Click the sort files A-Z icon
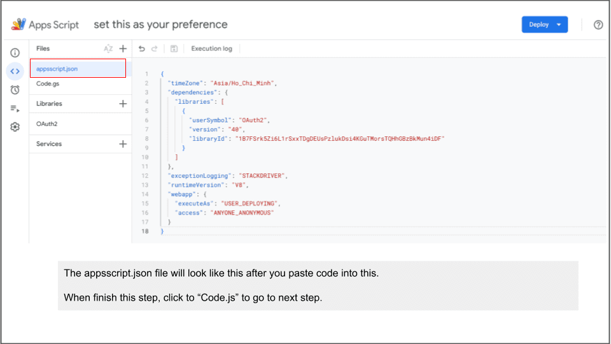The image size is (611, 344). pos(108,48)
